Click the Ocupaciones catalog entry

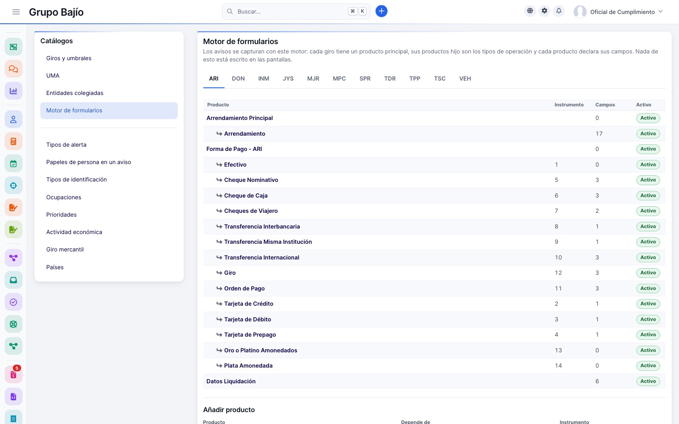pyautogui.click(x=109, y=197)
